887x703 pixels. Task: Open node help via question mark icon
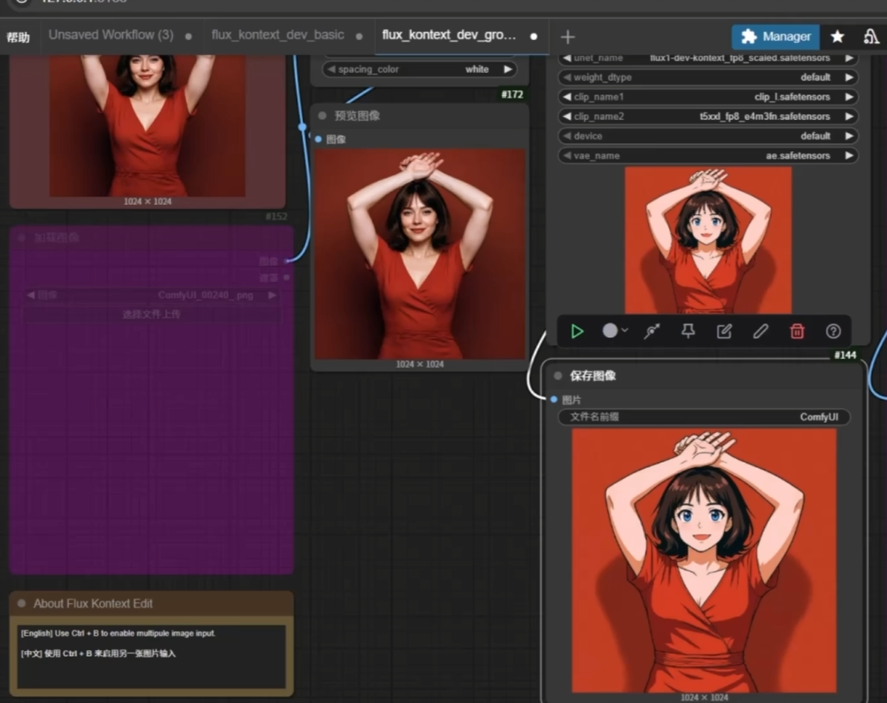(833, 331)
